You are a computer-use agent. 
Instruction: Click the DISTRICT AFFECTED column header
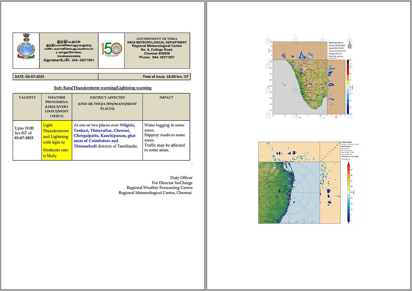coord(107,97)
